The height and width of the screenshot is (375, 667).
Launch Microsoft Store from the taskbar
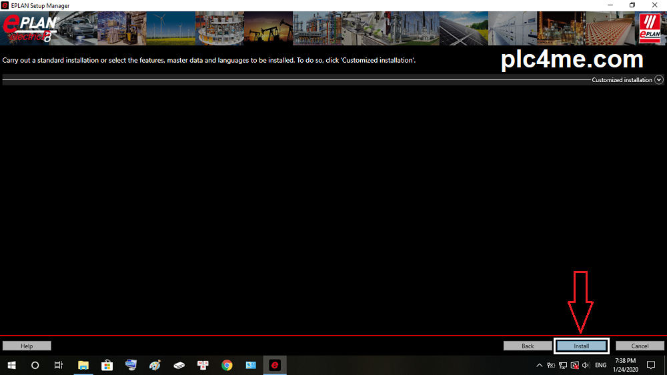click(107, 365)
